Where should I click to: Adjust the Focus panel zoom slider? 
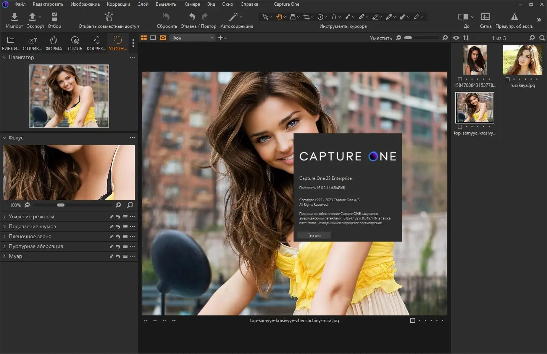[x=61, y=205]
